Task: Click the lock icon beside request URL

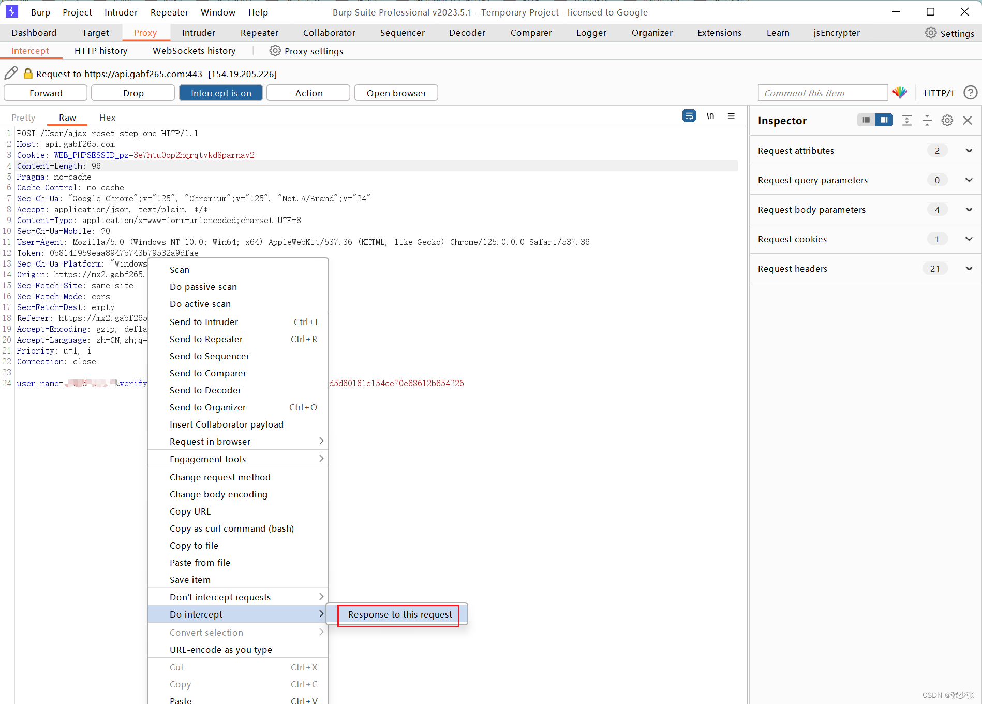Action: [x=28, y=74]
